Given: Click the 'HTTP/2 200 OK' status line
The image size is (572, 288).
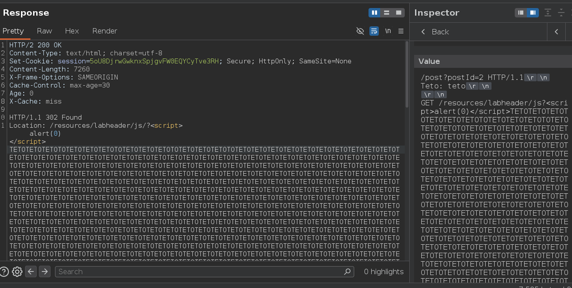Looking at the screenshot, I should coord(35,45).
